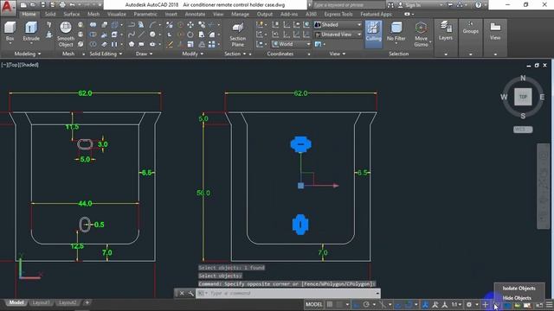Click the Shaded visual style viewport label
The width and height of the screenshot is (554, 311).
point(29,65)
